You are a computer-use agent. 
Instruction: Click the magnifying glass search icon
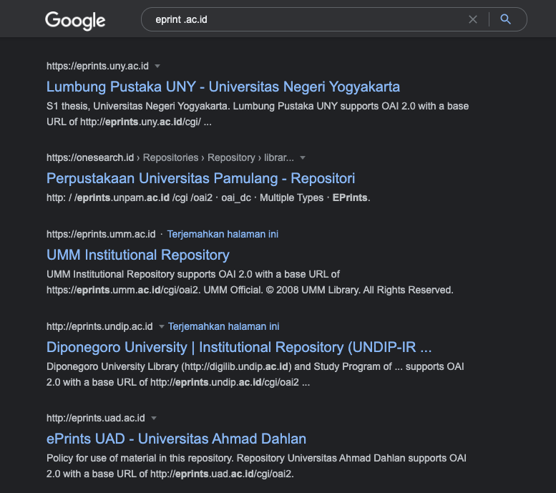coord(506,19)
